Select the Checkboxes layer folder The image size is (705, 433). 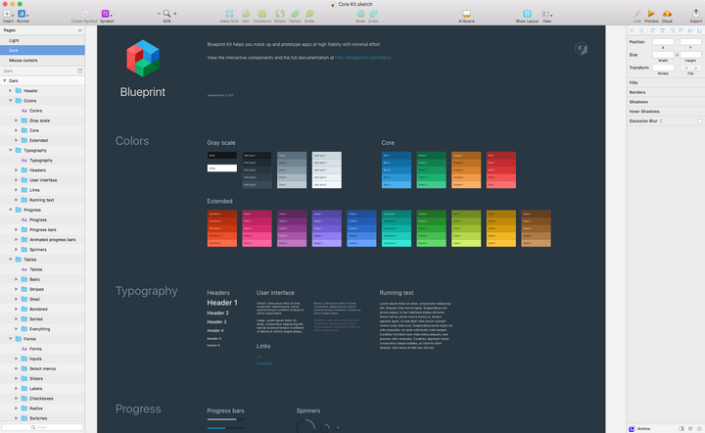(x=42, y=399)
